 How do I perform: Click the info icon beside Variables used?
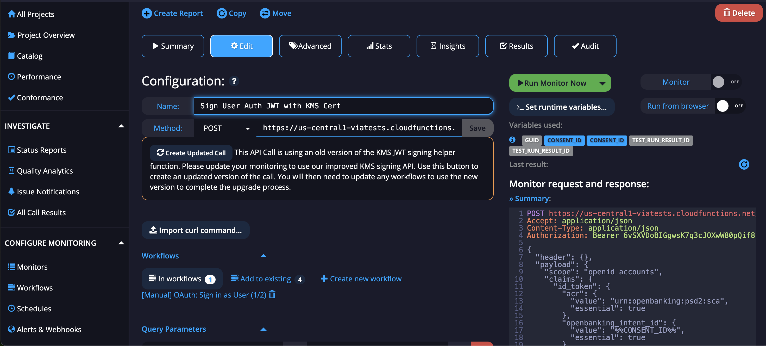click(x=512, y=140)
